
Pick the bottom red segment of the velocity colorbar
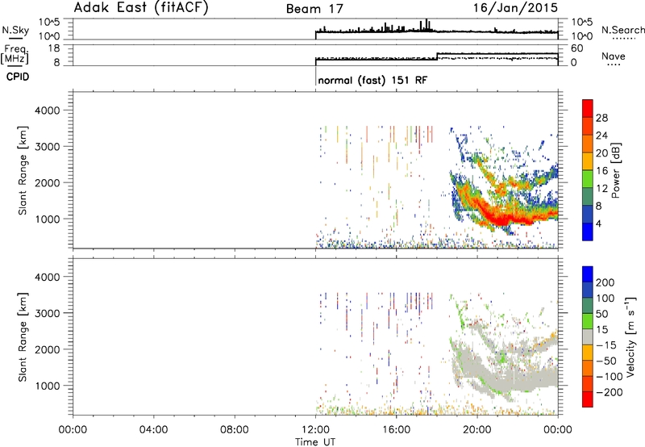tap(588, 399)
